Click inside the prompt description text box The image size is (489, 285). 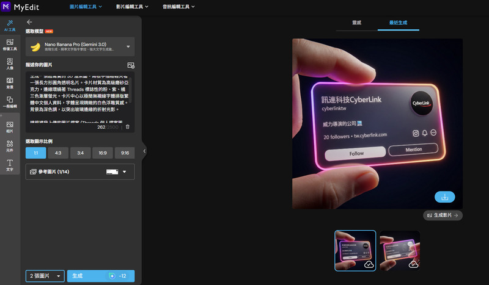79,99
